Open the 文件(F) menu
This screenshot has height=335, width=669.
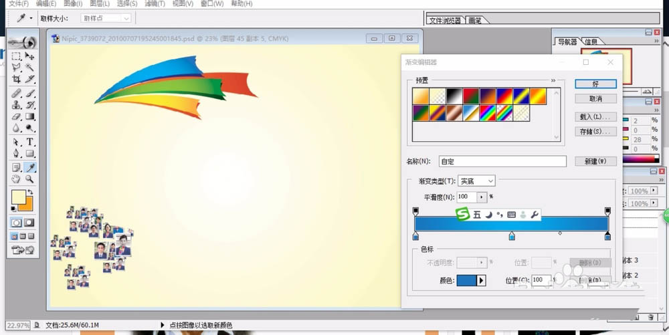click(x=18, y=3)
